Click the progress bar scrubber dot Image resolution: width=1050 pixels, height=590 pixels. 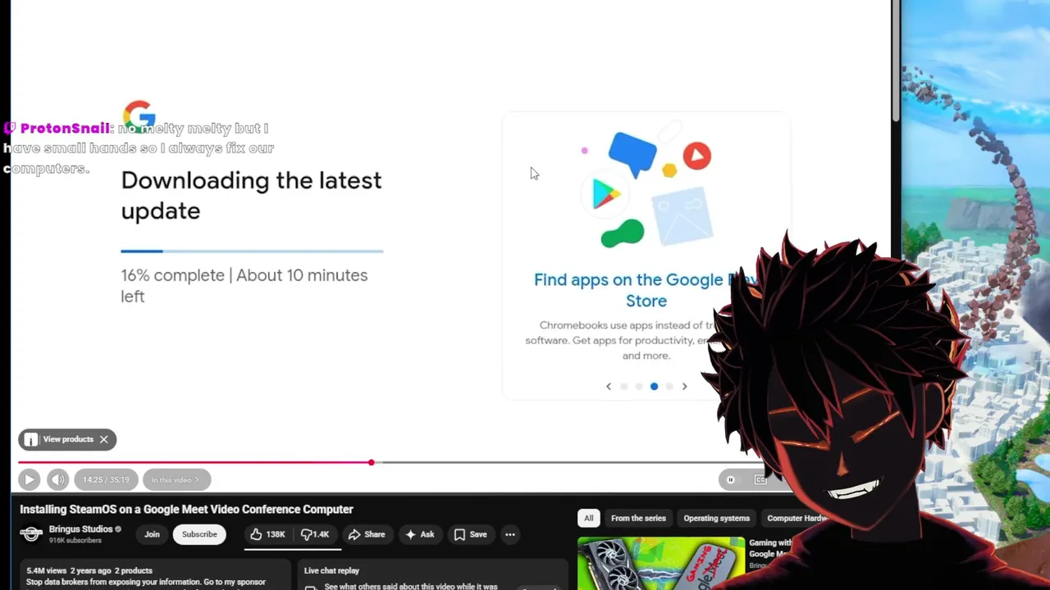click(371, 462)
